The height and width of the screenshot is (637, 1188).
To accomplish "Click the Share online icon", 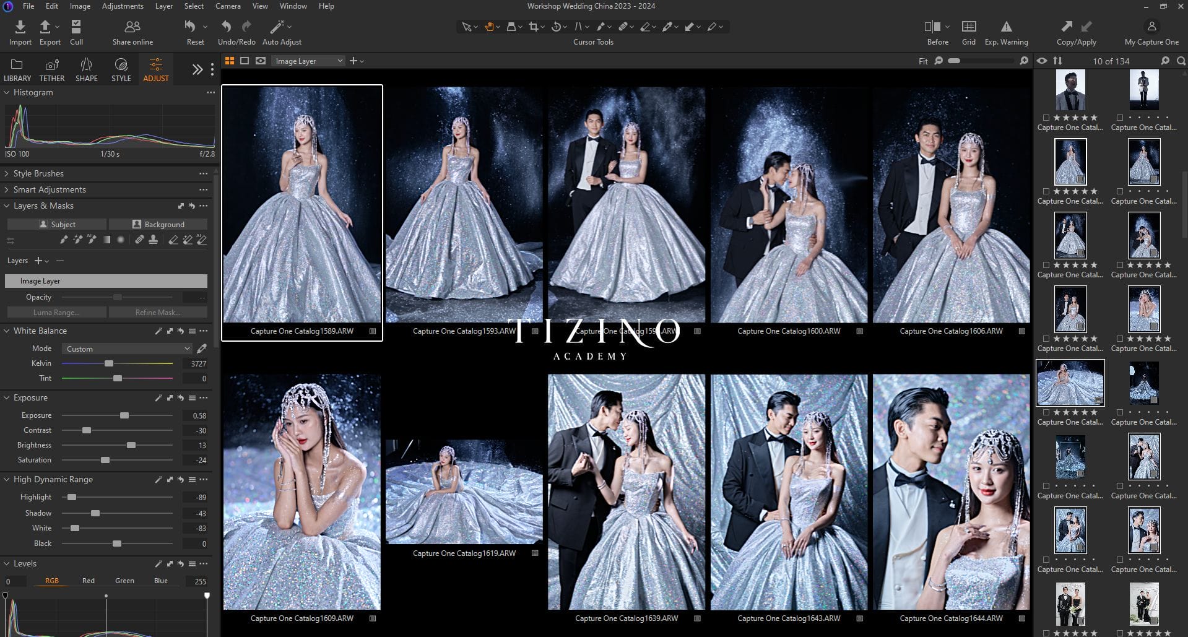I will pyautogui.click(x=132, y=27).
